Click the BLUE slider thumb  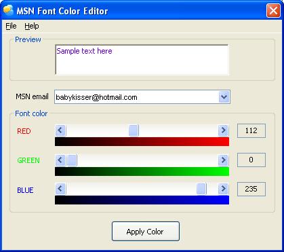(x=201, y=189)
